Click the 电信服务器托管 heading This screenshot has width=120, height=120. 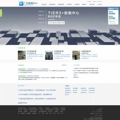point(86,51)
